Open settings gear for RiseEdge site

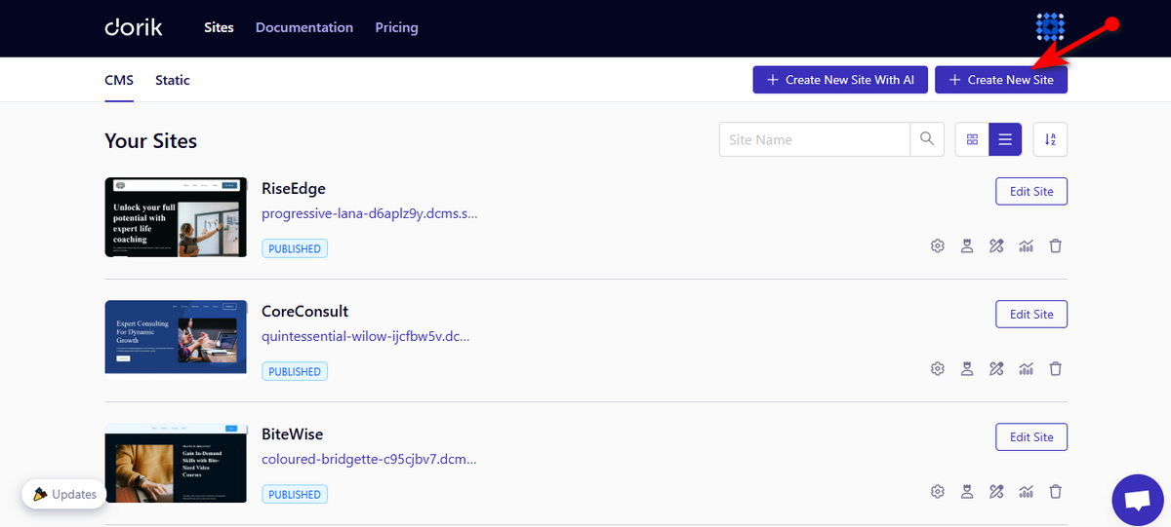[x=938, y=246]
